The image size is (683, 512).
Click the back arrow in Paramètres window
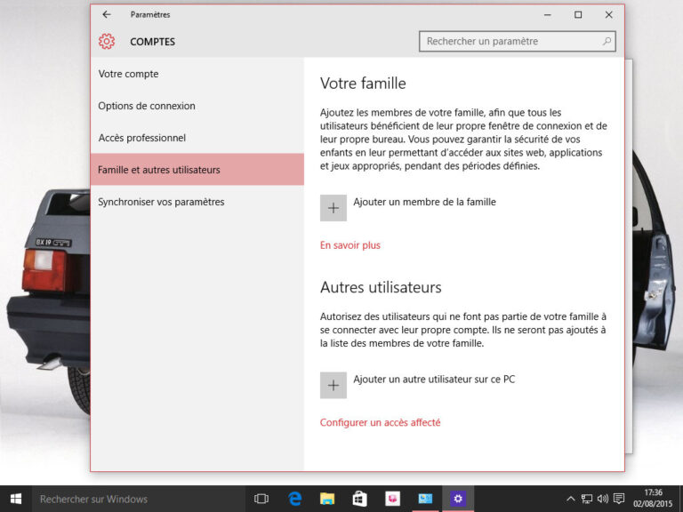point(107,15)
